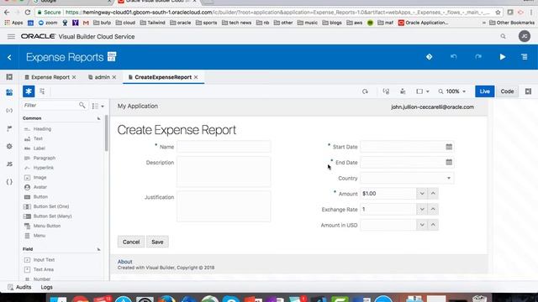538x302 pixels.
Task: Open the application options menu icon
Action: [525, 57]
